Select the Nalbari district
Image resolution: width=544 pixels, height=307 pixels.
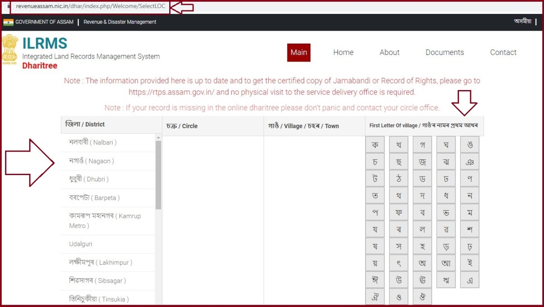coord(106,142)
